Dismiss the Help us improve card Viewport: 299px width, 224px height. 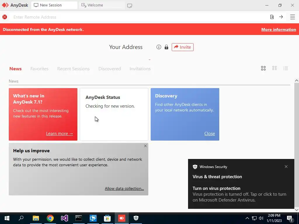pos(145,146)
